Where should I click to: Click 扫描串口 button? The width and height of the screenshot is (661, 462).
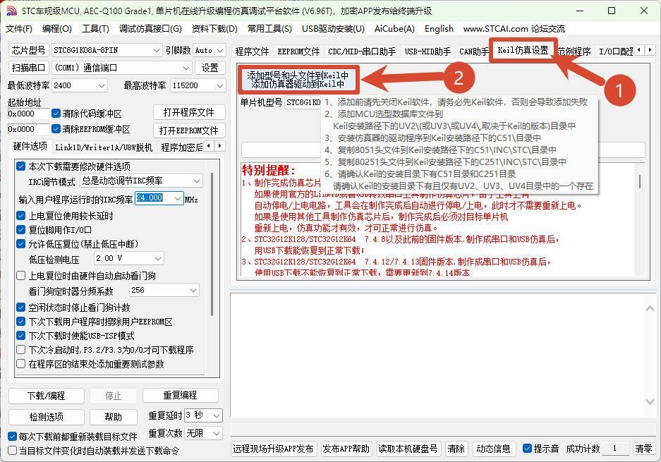[29, 68]
